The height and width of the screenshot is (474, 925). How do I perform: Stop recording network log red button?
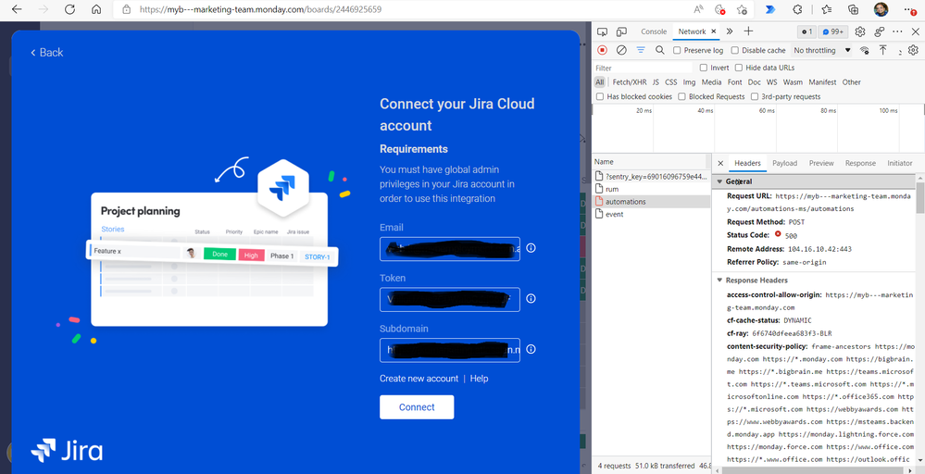pyautogui.click(x=602, y=50)
